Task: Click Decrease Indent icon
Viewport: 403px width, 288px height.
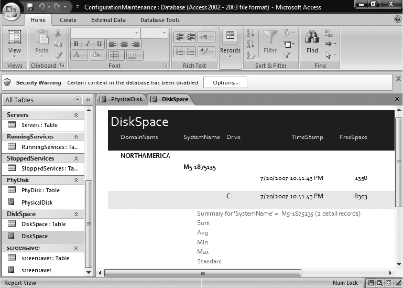Action: (x=179, y=37)
